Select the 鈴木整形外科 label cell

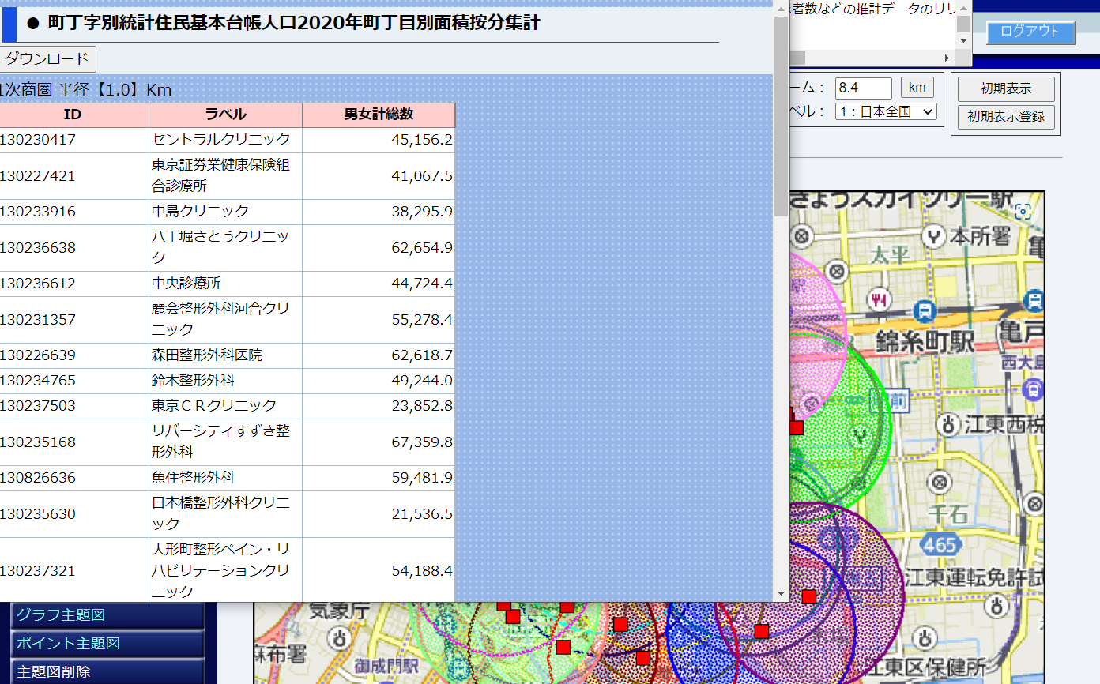pyautogui.click(x=225, y=381)
